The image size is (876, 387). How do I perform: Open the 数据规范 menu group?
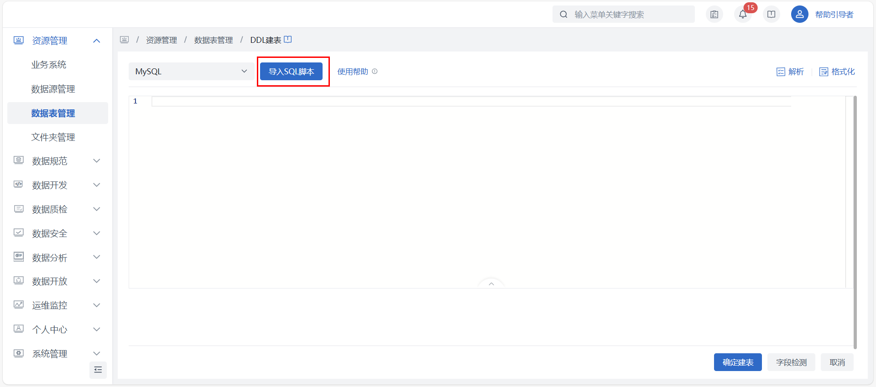[57, 160]
